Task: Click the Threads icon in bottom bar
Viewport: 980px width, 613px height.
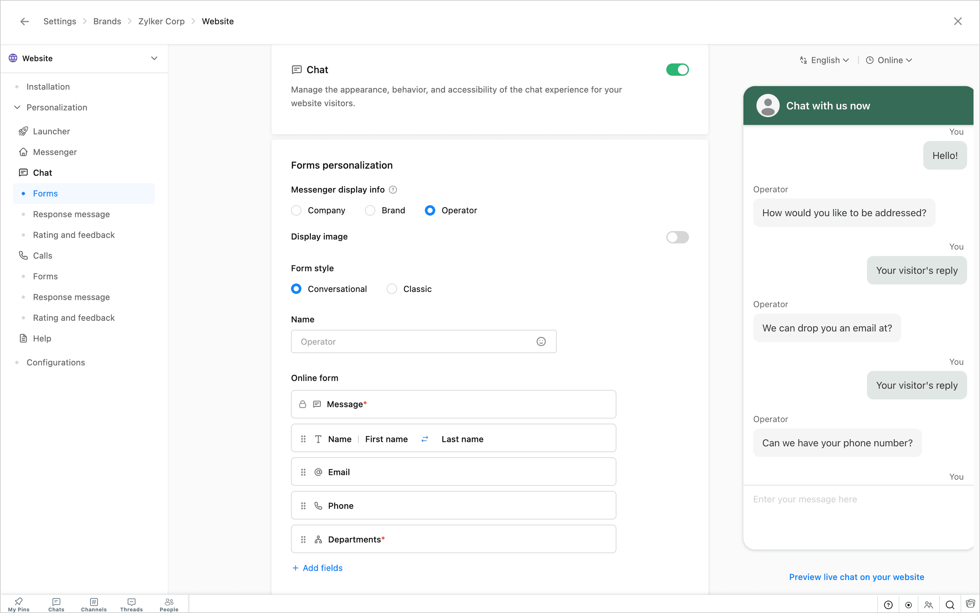Action: coord(132,604)
